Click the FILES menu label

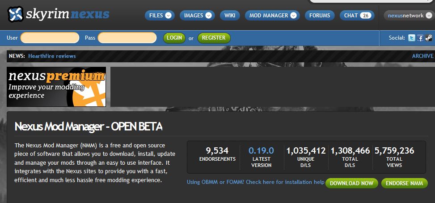coord(156,16)
